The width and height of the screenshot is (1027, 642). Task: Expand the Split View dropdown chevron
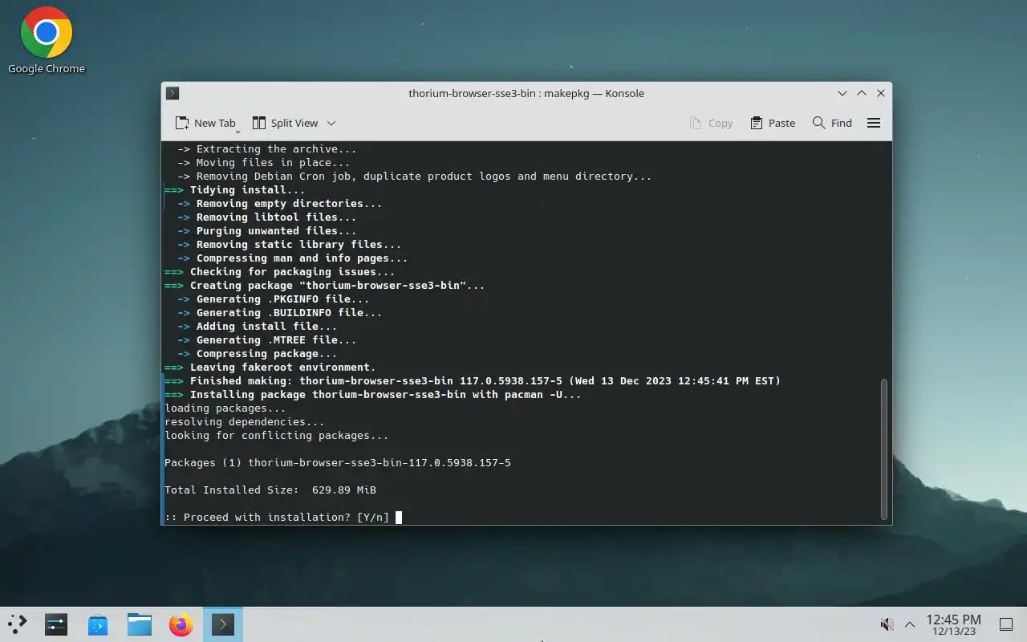coord(331,123)
